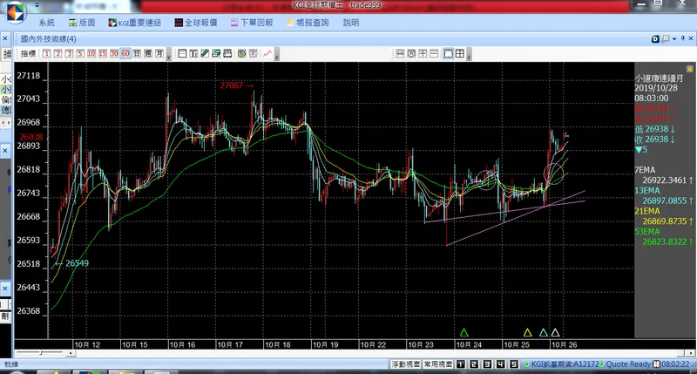Click the white triangle marker
The height and width of the screenshot is (374, 697).
(555, 332)
